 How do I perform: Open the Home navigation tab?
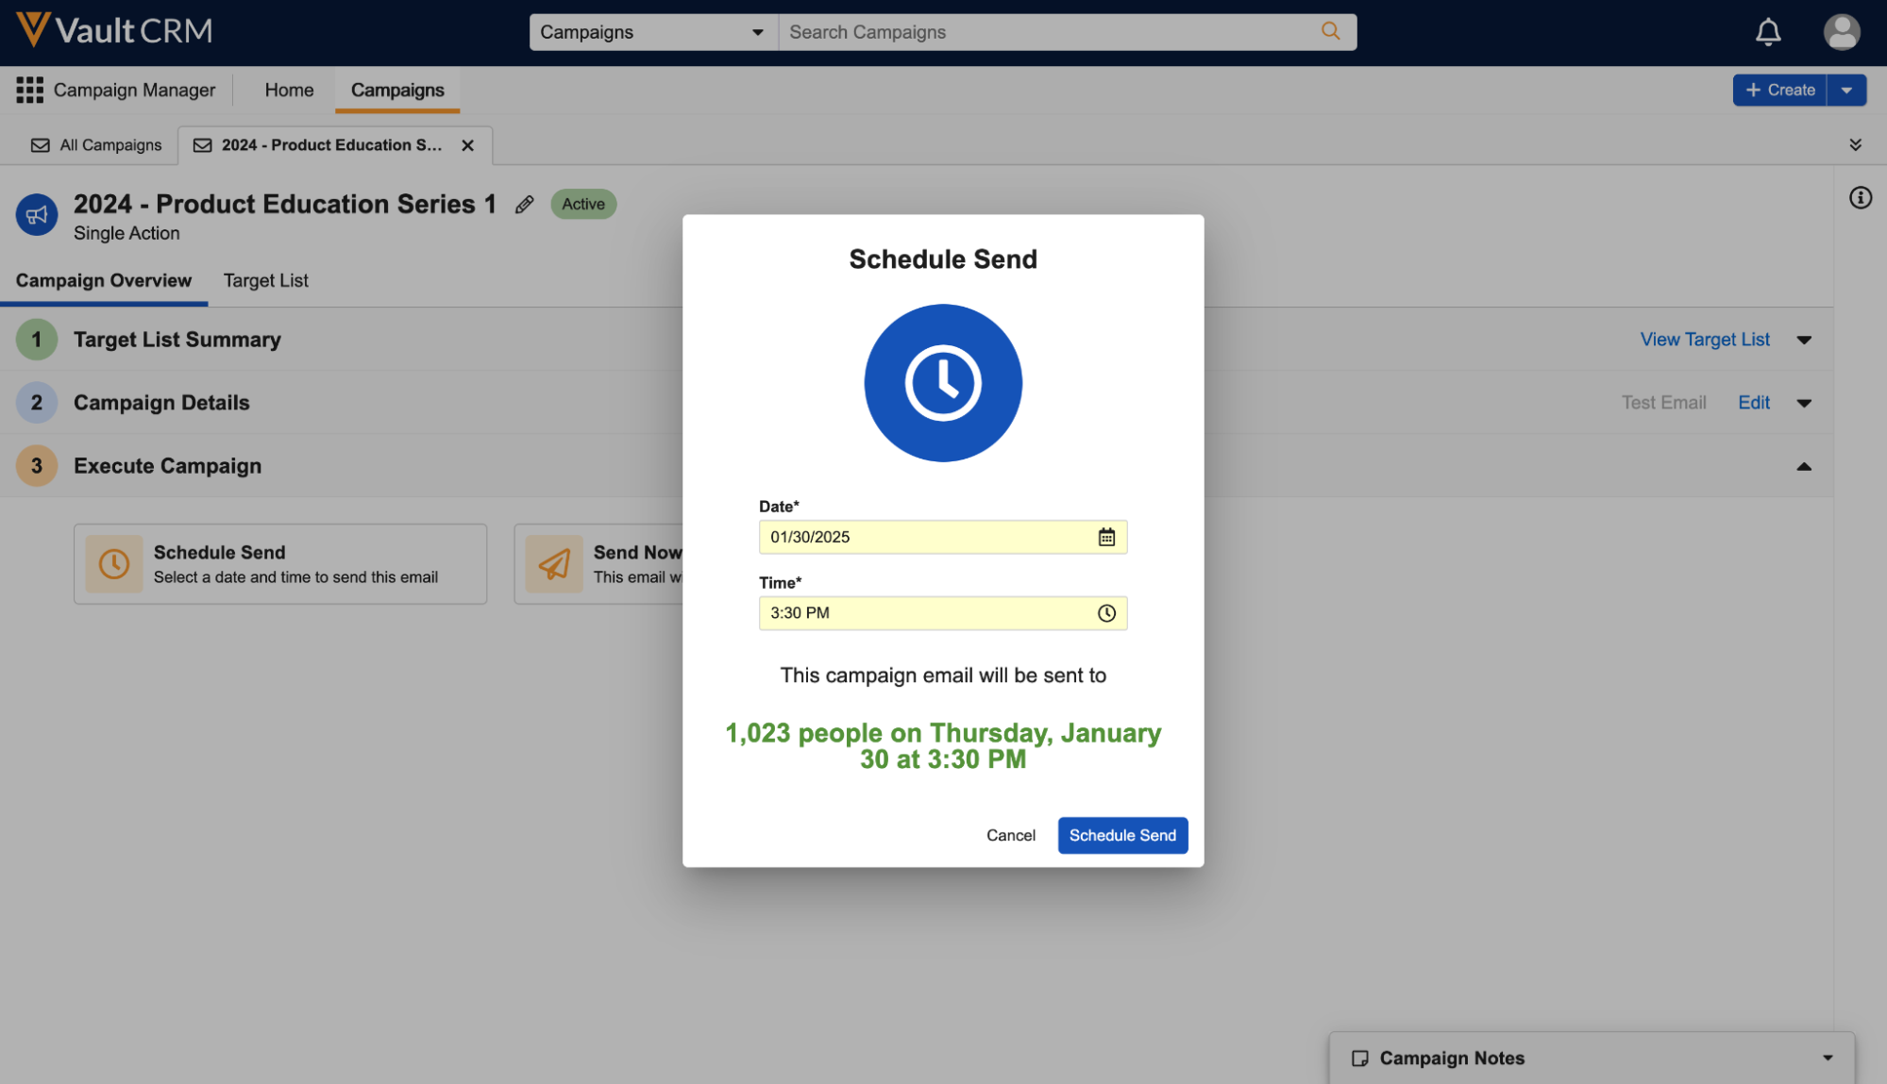pyautogui.click(x=289, y=90)
